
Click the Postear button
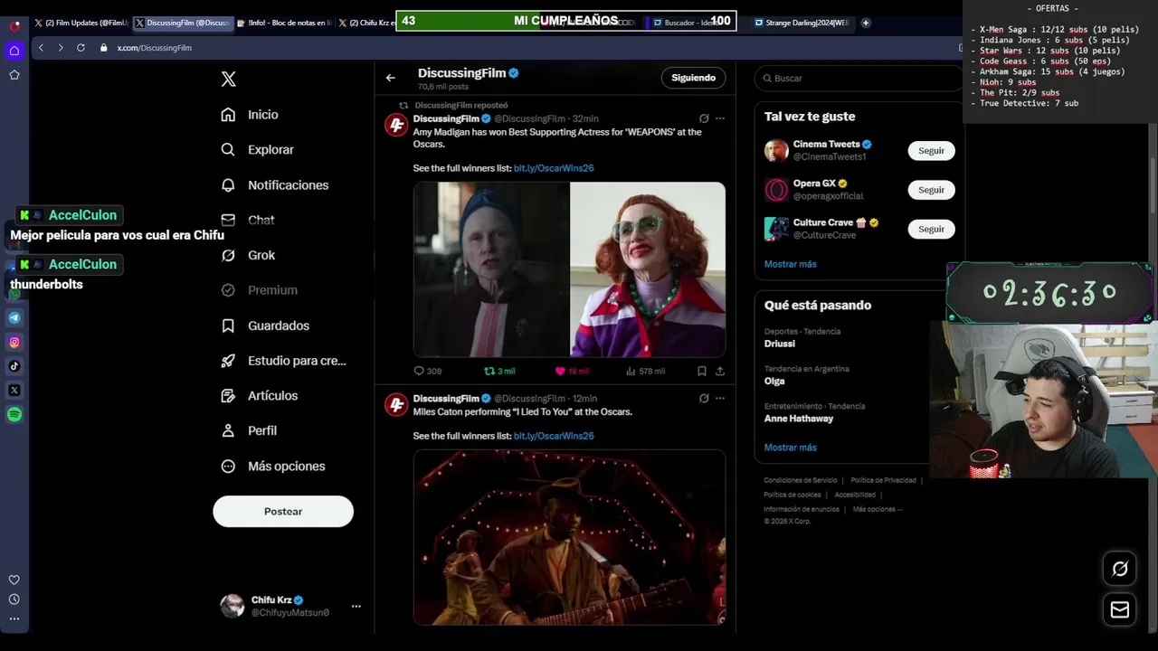pyautogui.click(x=283, y=512)
